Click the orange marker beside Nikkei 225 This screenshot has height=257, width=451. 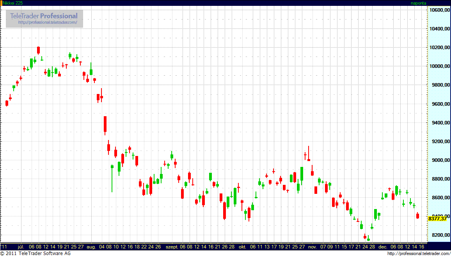(x=1, y=3)
